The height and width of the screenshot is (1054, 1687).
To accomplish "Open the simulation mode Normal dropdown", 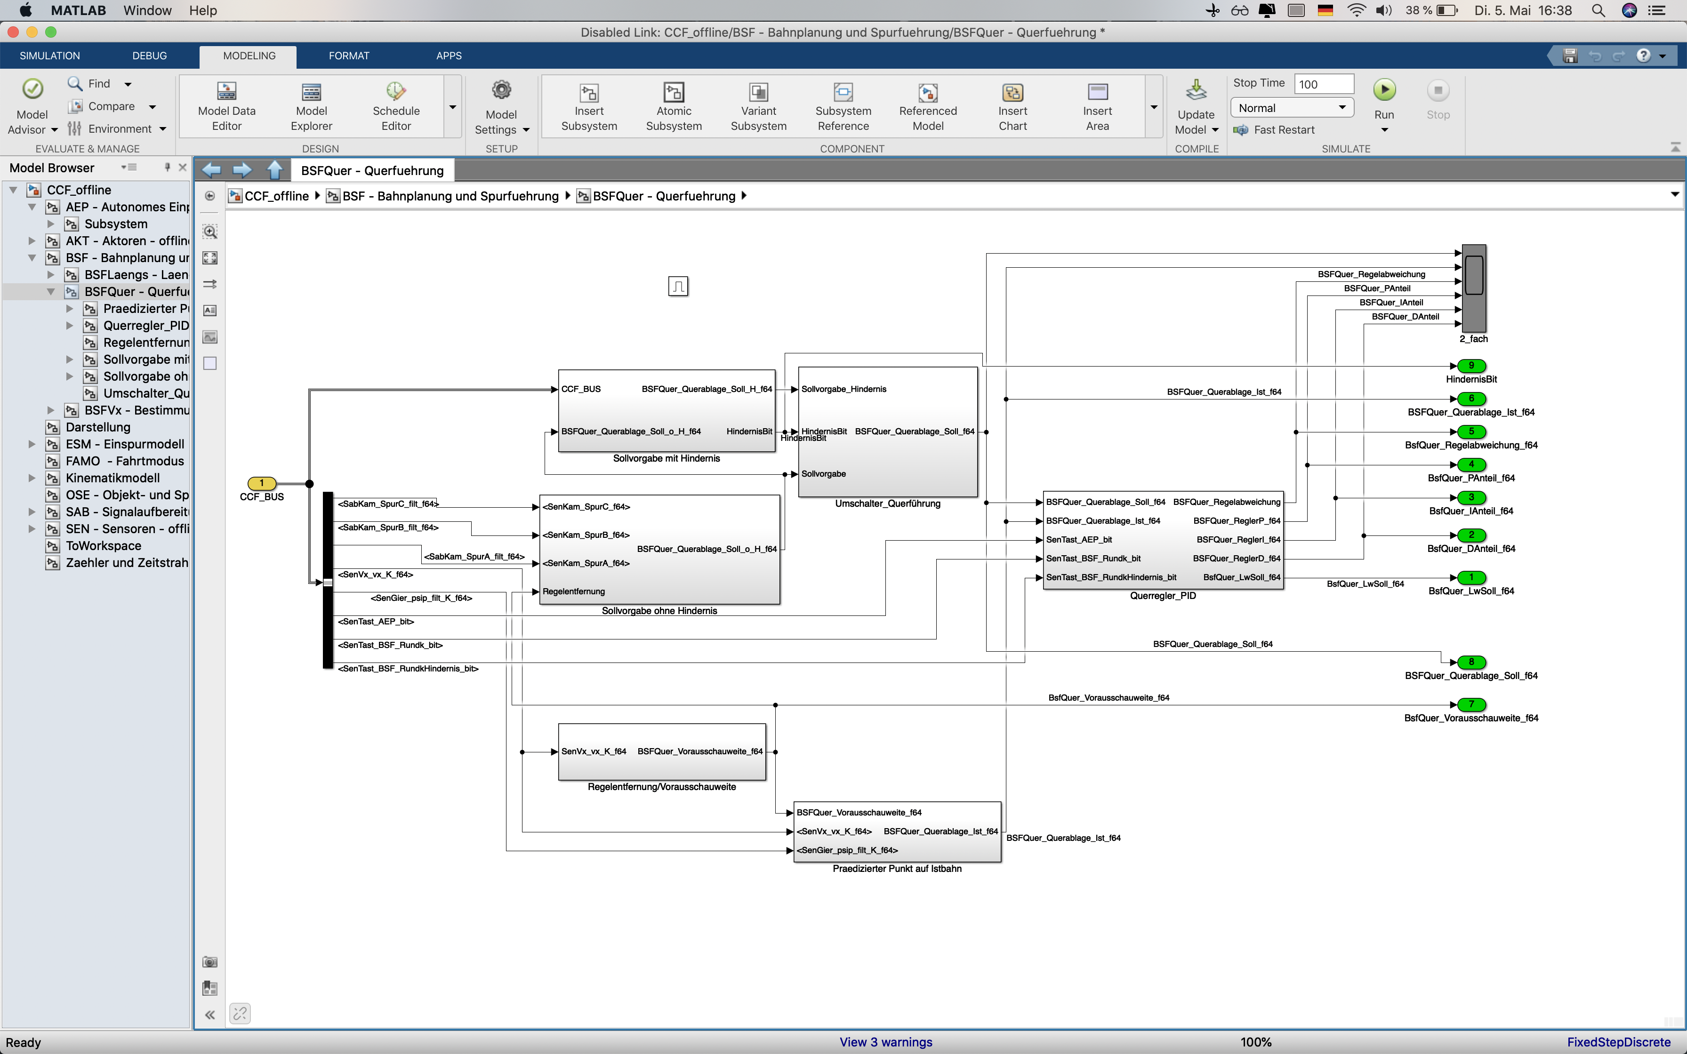I will click(1292, 108).
